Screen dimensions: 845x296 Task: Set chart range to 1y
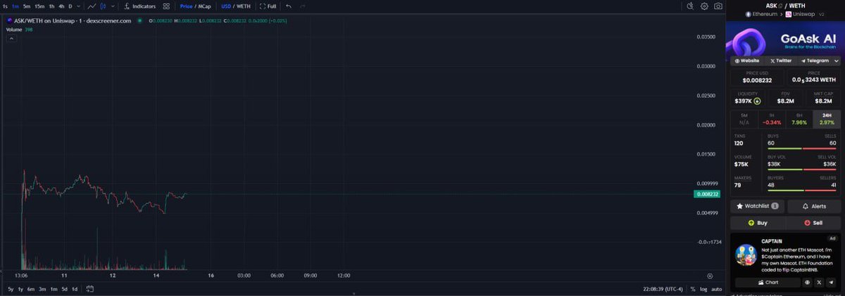click(20, 289)
